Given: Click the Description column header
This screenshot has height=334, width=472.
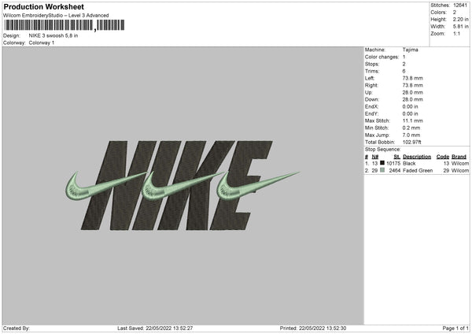Looking at the screenshot, I should (417, 157).
